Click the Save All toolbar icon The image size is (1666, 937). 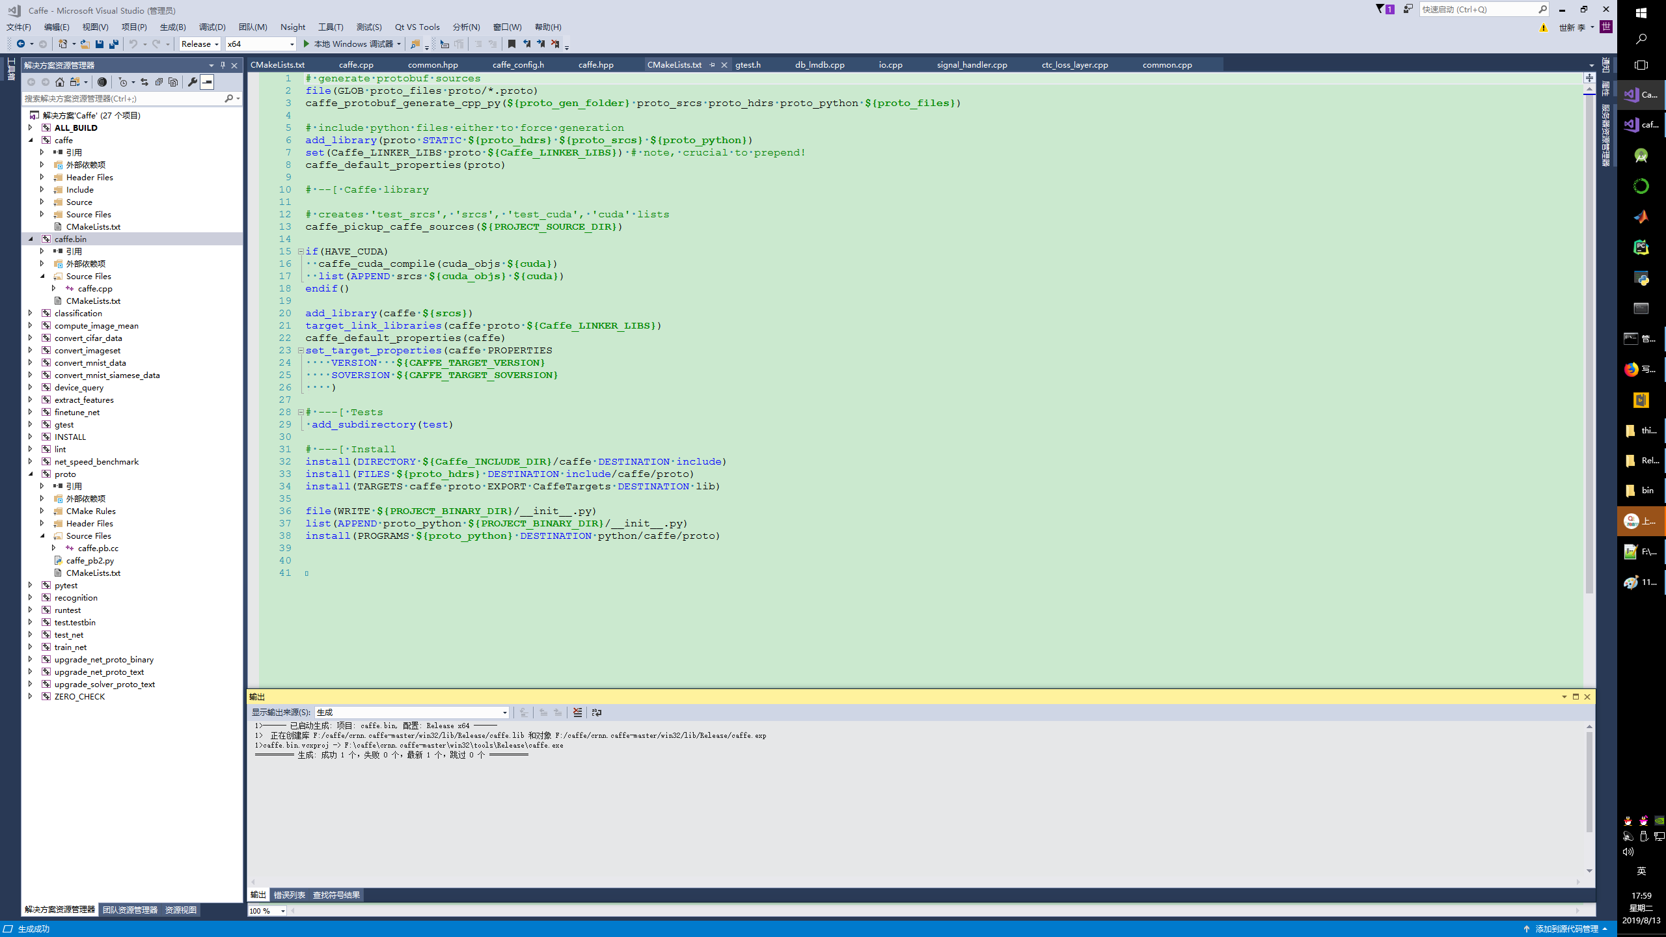(114, 44)
